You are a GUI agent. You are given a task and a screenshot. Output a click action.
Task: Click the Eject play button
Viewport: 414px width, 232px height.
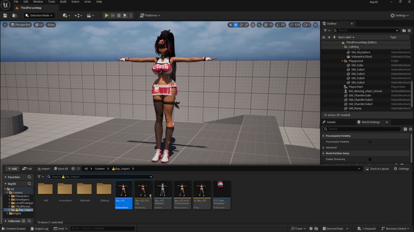[x=125, y=16]
